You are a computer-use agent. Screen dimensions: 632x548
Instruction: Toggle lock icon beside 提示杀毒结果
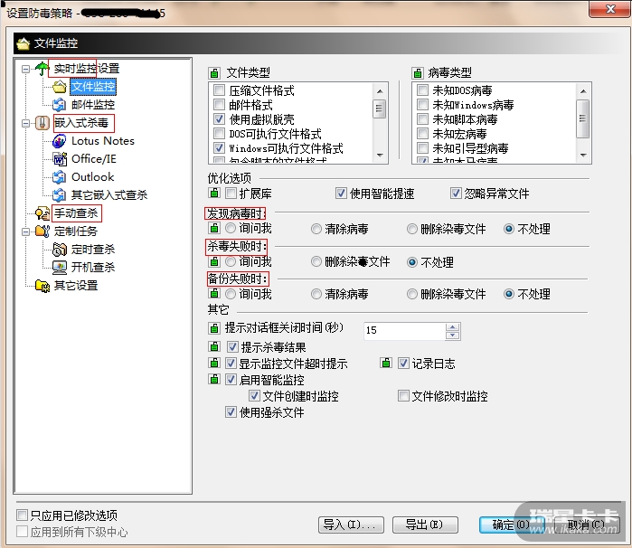click(x=214, y=346)
